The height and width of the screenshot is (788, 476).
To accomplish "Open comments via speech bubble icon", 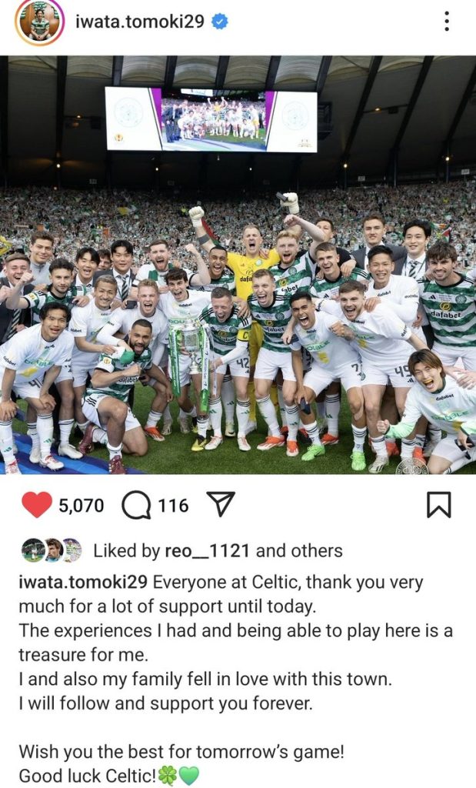I will pyautogui.click(x=136, y=505).
